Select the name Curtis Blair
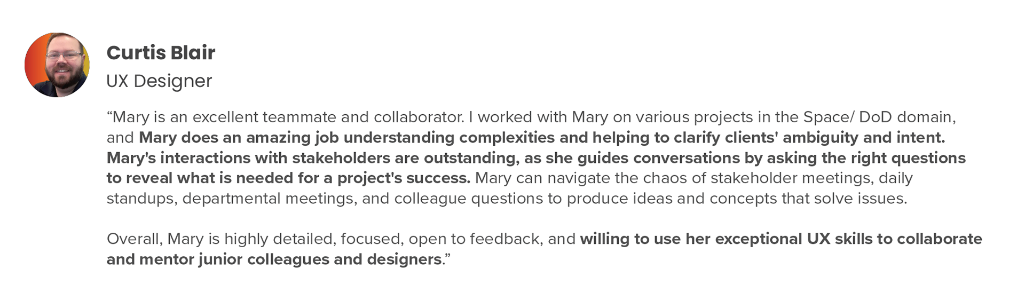Screen dimensions: 1025x308 click(x=161, y=52)
